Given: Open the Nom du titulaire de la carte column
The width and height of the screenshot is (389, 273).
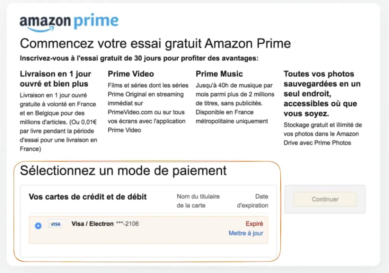Looking at the screenshot, I should click(x=198, y=201).
